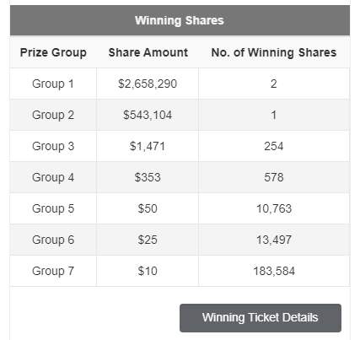
Task: Select the $2,658,290 share amount cell
Action: (148, 84)
